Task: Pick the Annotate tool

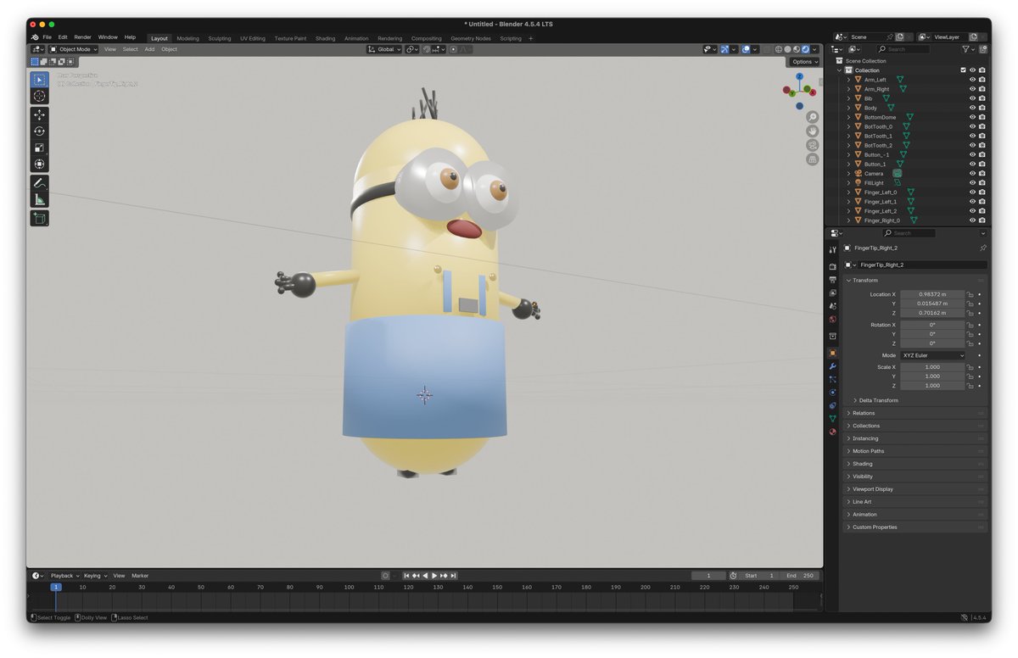Action: (x=39, y=183)
